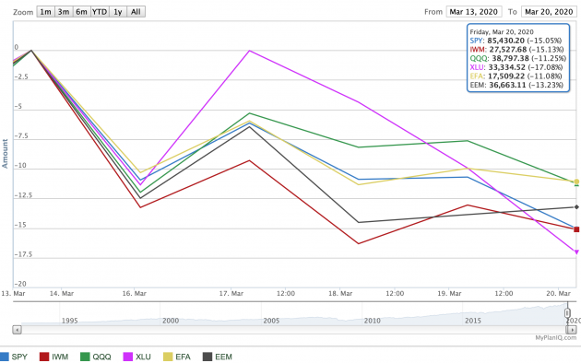Open the MyPlanIQ.com credit link
581x363 pixels.
coord(556,337)
